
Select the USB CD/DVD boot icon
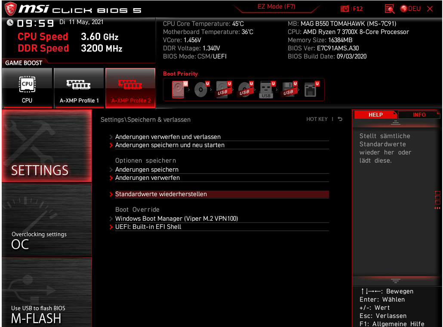pyautogui.click(x=246, y=89)
